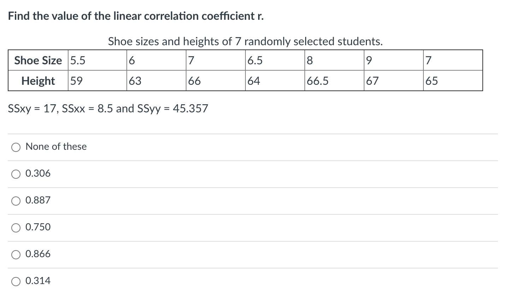Screen dimensions: 505x301
Task: Click the question title text
Action: (x=135, y=16)
